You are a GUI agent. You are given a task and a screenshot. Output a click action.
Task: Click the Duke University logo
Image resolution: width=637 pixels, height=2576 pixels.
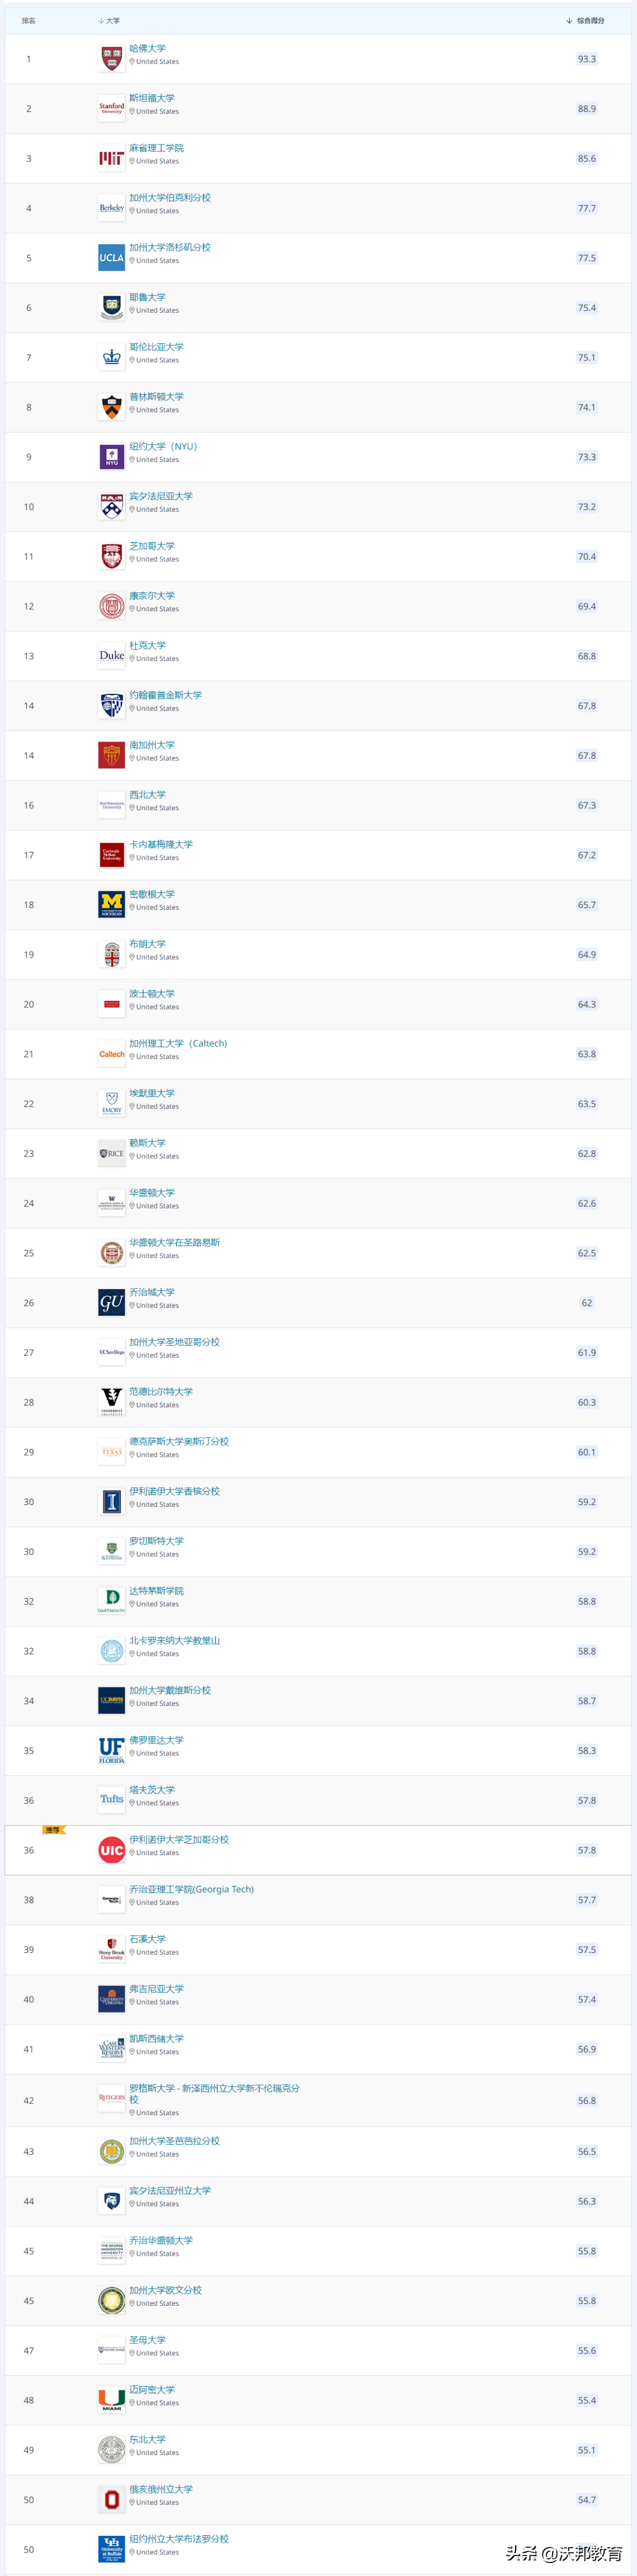(111, 656)
